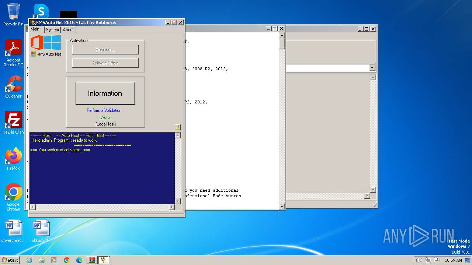Screen dimensions: 472x265
Task: Click the Activate Office button
Action: [105, 63]
